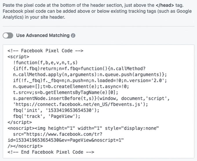Screen dimensions: 197x161
Task: Click the s.parentNode.insertBefore code line
Action: 91,99
